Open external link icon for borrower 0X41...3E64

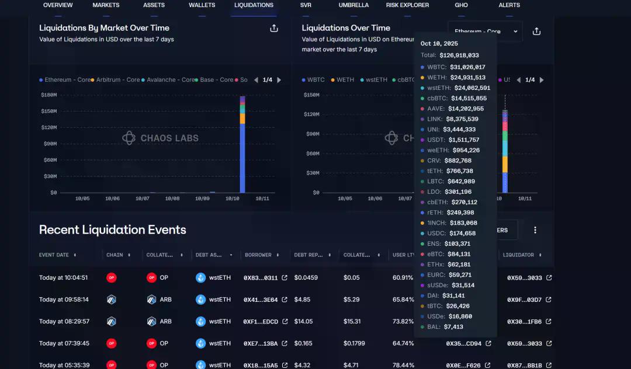coord(285,300)
